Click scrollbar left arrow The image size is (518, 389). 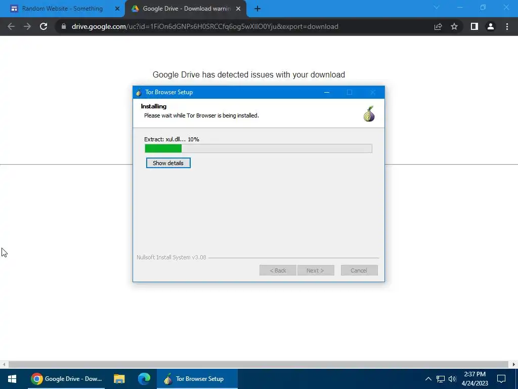coord(4,365)
